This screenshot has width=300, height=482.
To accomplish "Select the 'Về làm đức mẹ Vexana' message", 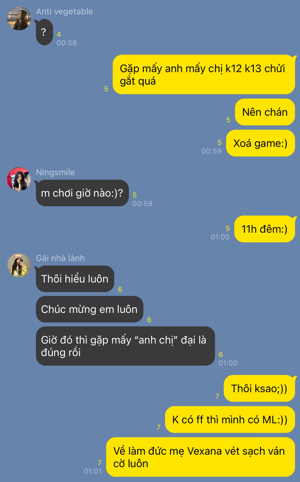I will [x=201, y=457].
